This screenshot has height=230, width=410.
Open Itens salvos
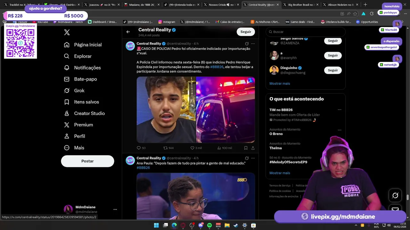coord(81,102)
